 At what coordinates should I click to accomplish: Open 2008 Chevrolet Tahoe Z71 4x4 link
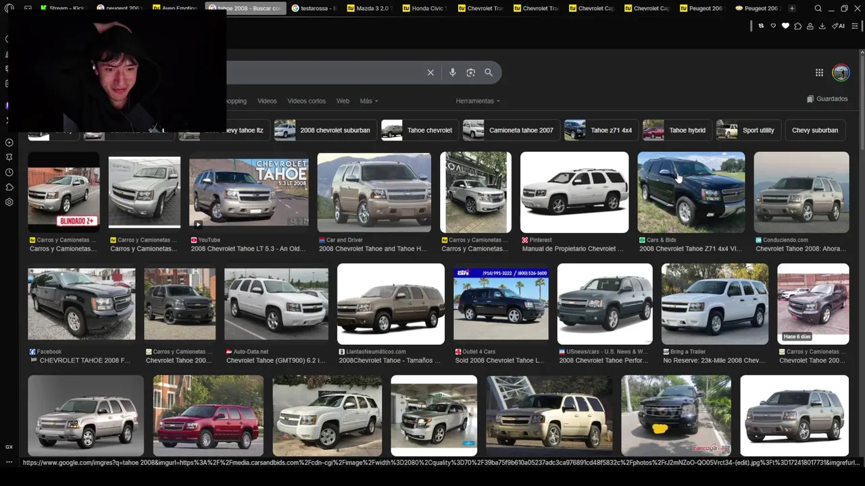691,248
